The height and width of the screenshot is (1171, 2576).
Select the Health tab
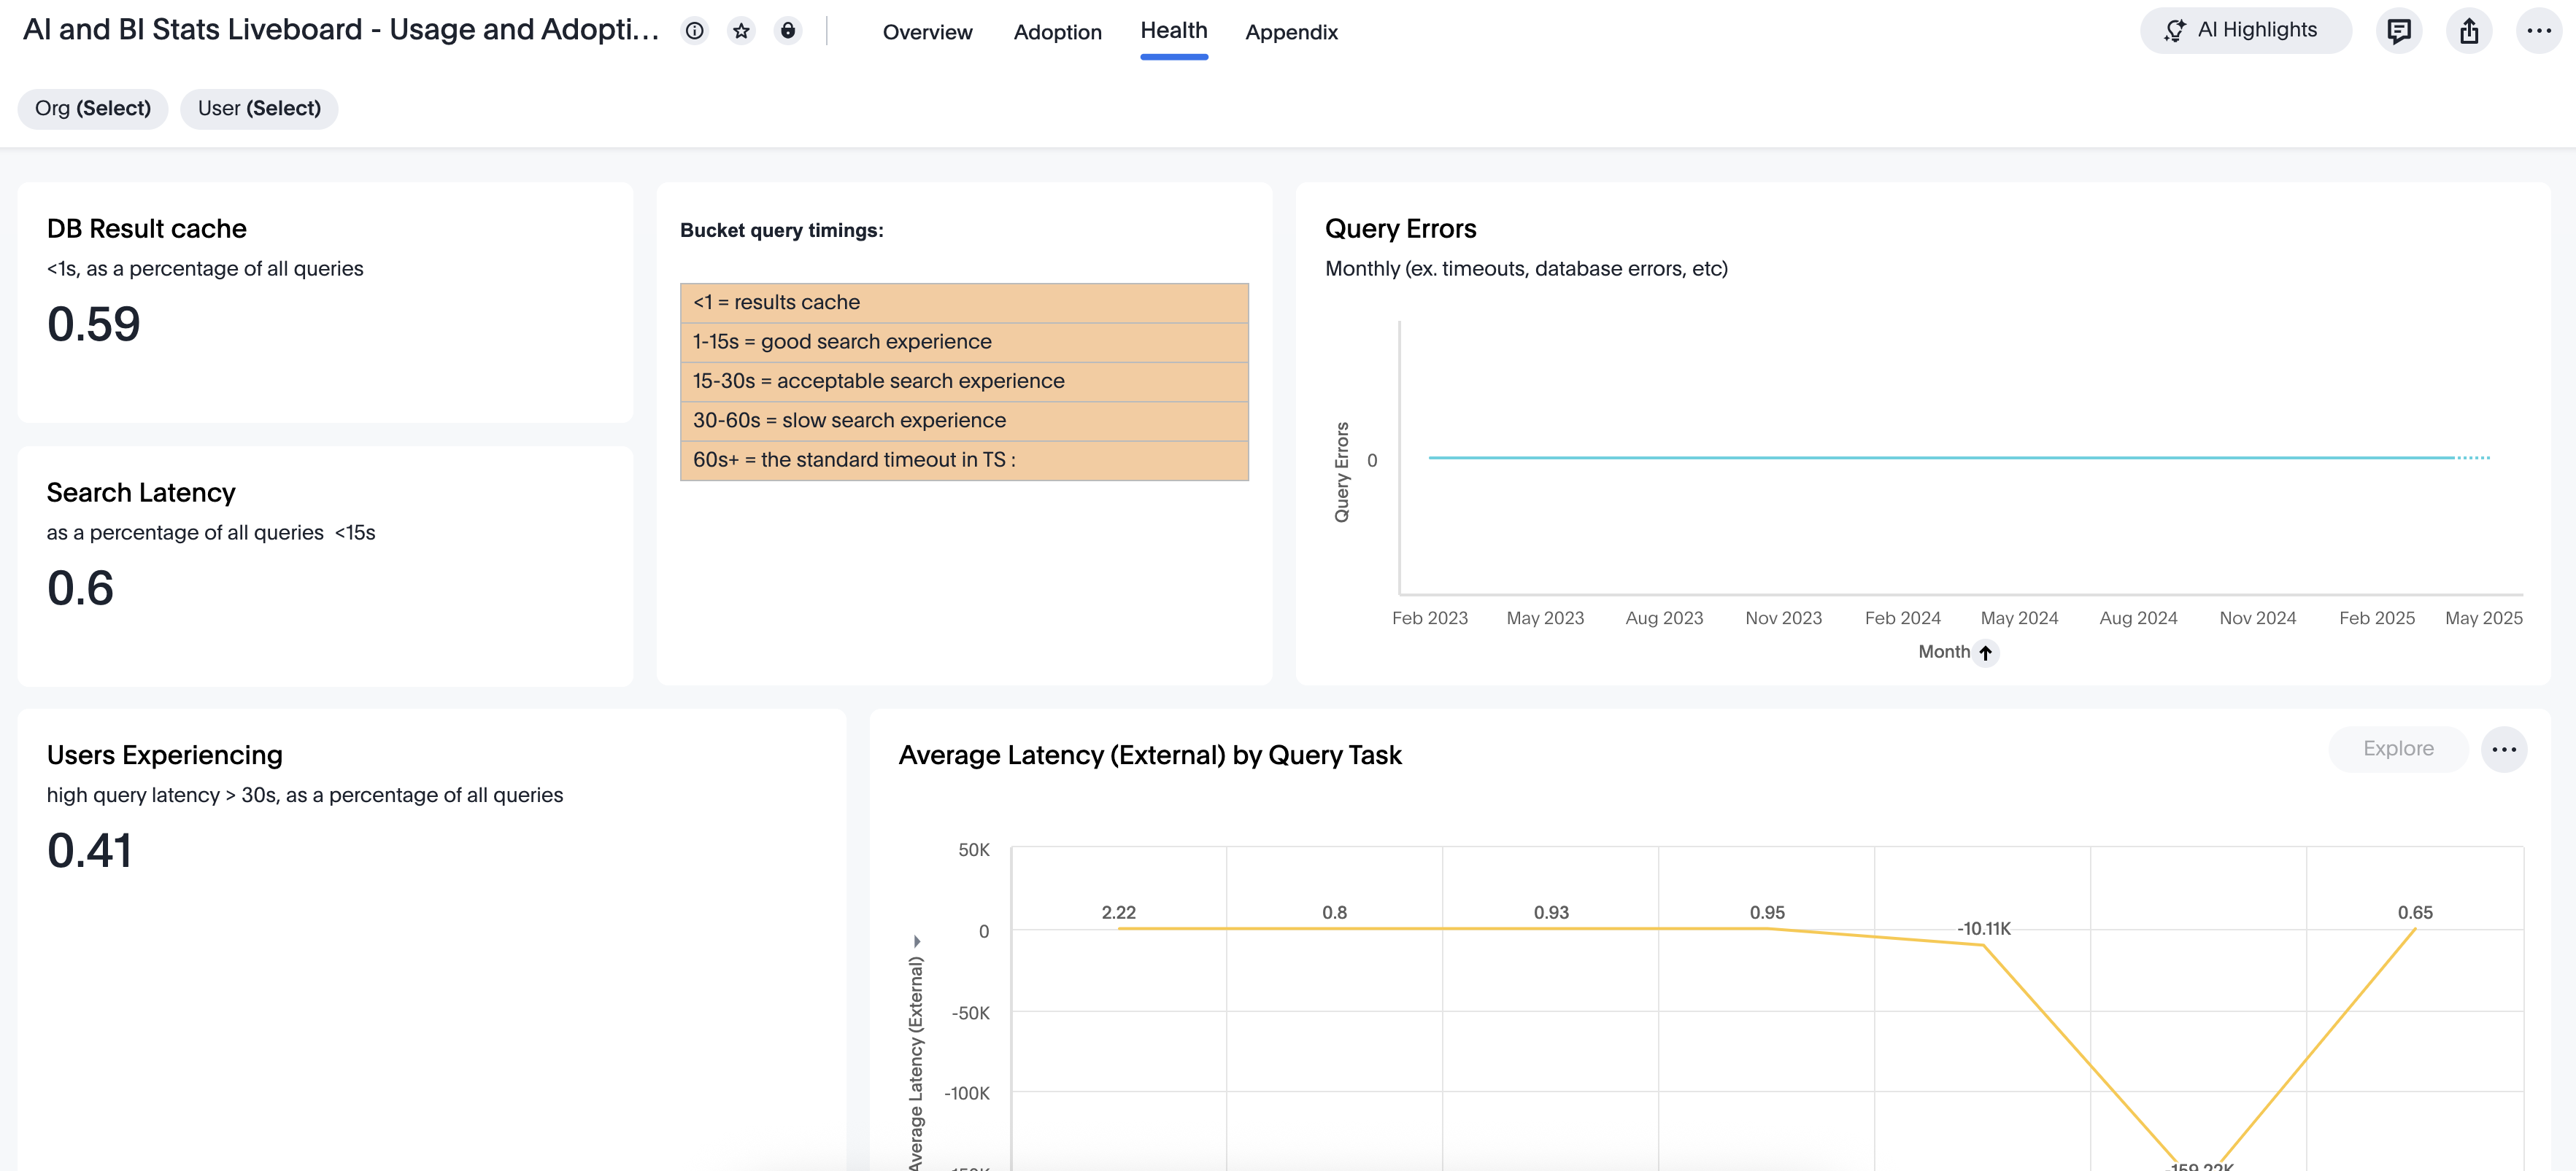(1174, 31)
